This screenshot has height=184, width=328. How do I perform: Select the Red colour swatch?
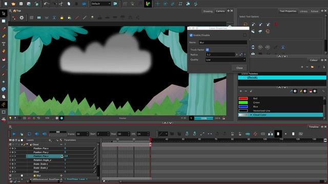(x=243, y=98)
